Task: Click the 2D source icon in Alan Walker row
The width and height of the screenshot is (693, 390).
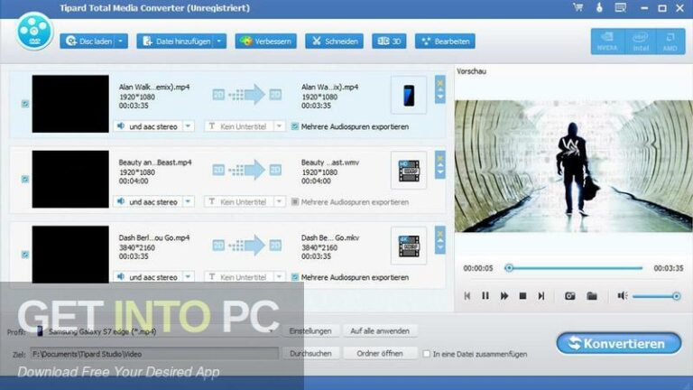Action: (x=218, y=95)
